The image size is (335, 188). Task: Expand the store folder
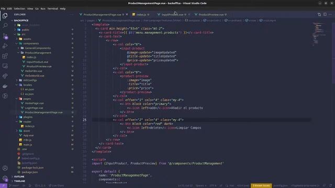click(x=27, y=131)
